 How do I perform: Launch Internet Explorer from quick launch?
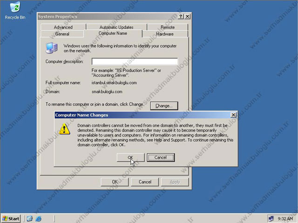(38, 219)
